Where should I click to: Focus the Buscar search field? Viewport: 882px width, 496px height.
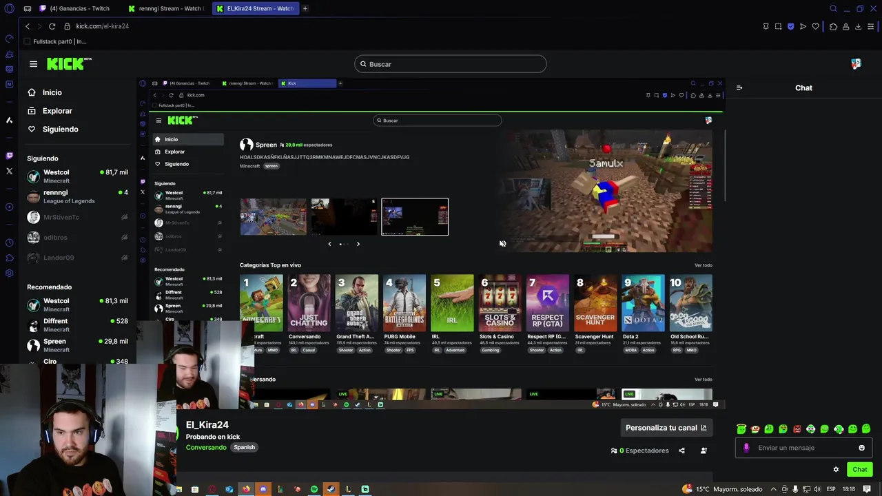click(x=451, y=64)
